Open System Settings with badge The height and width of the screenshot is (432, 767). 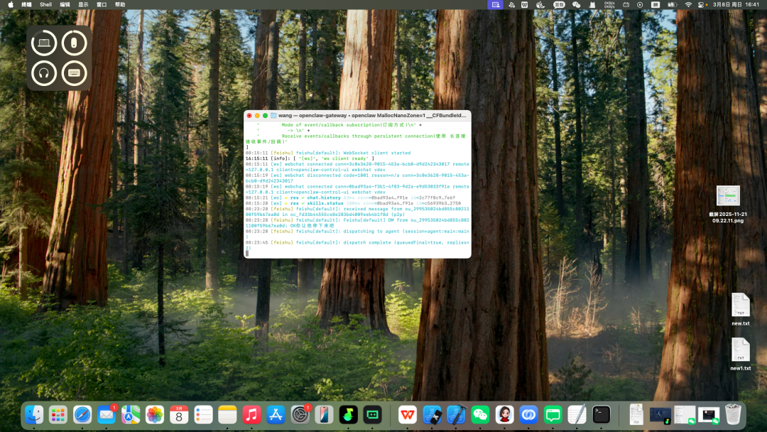(300, 415)
